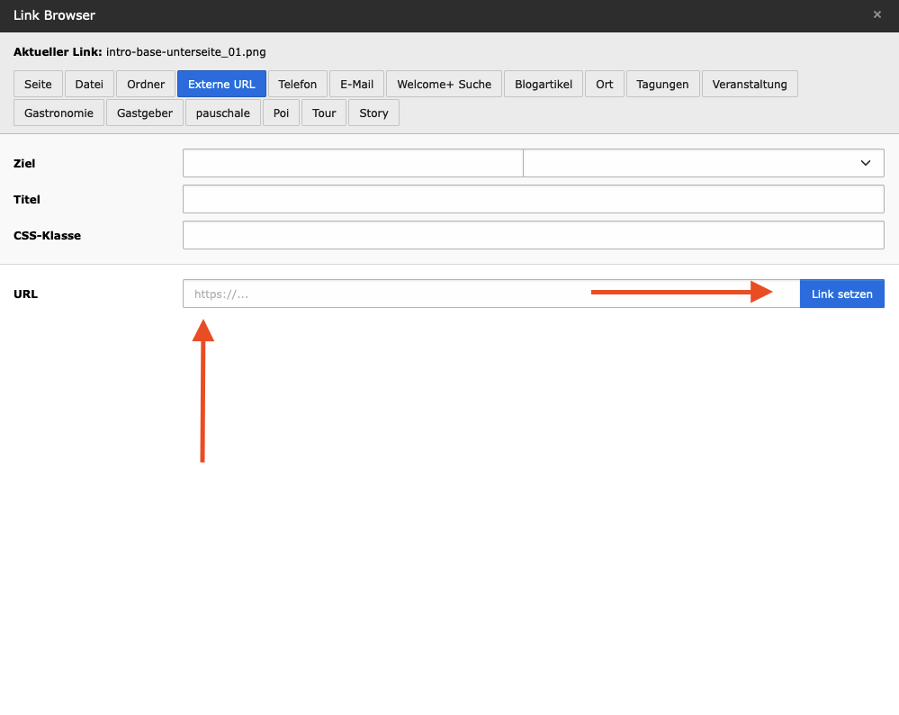This screenshot has height=715, width=899.
Task: Open the Ordner tab
Action: click(x=146, y=84)
